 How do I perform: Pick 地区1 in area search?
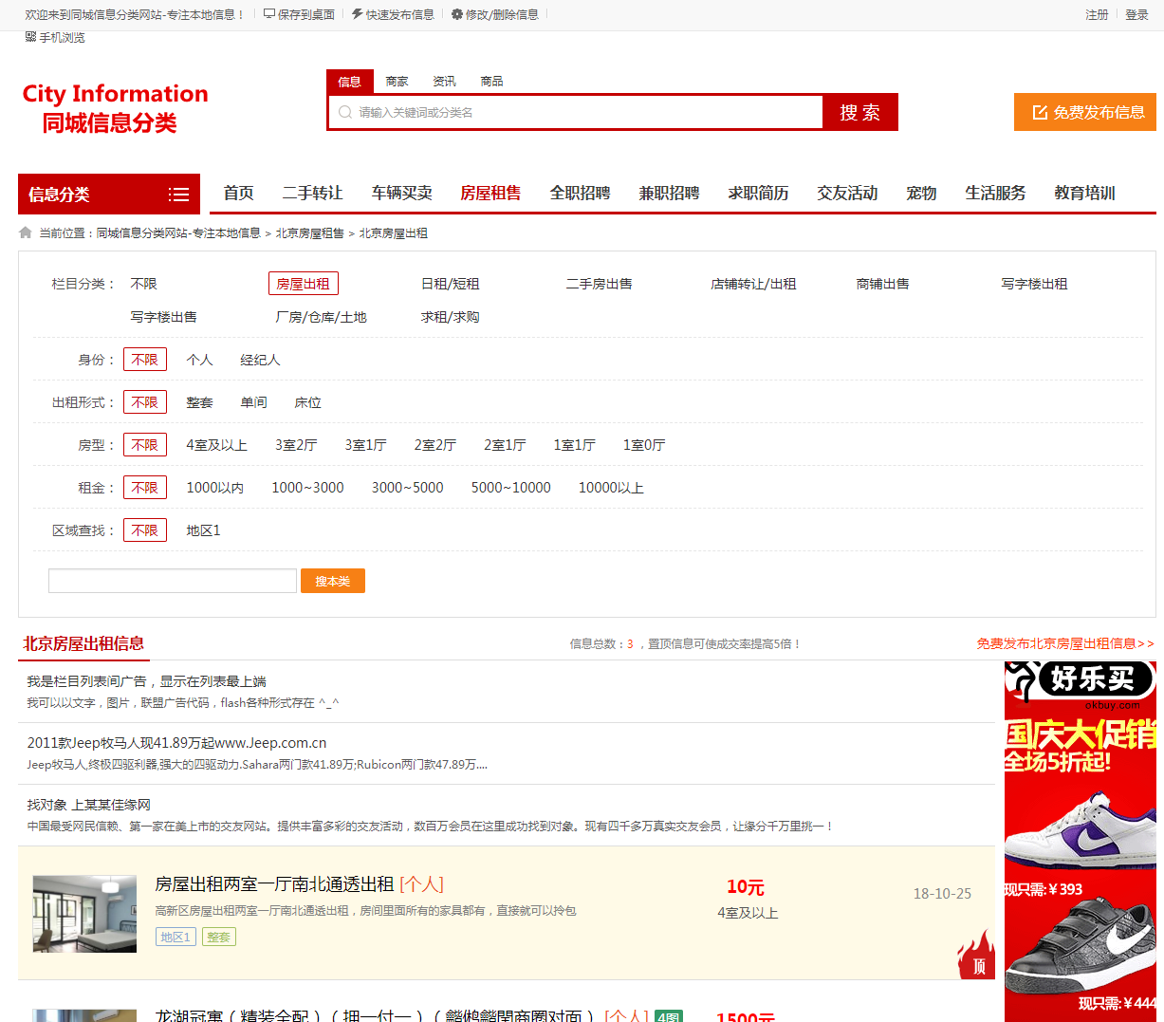[203, 530]
